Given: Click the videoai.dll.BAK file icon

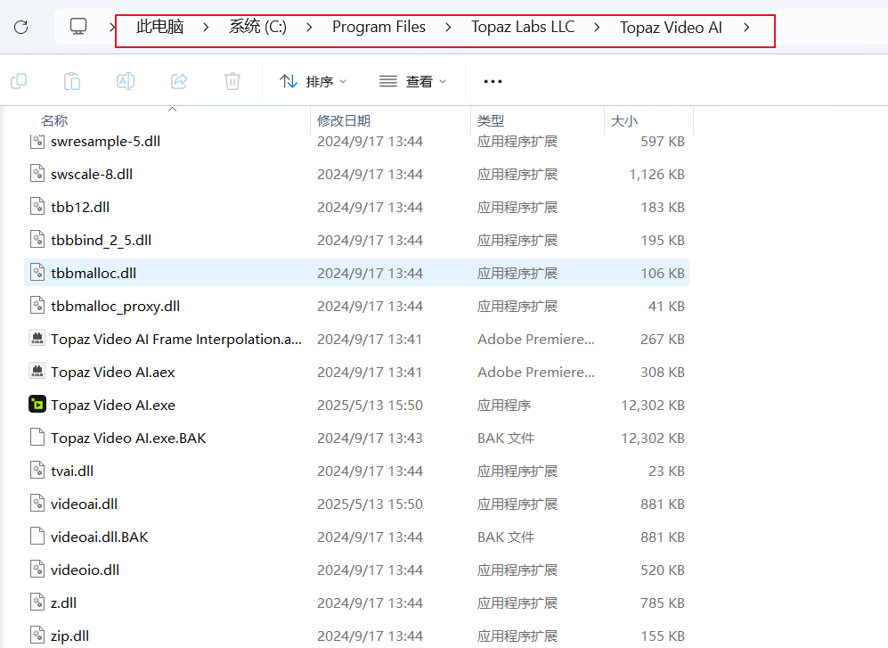Looking at the screenshot, I should click(x=37, y=537).
